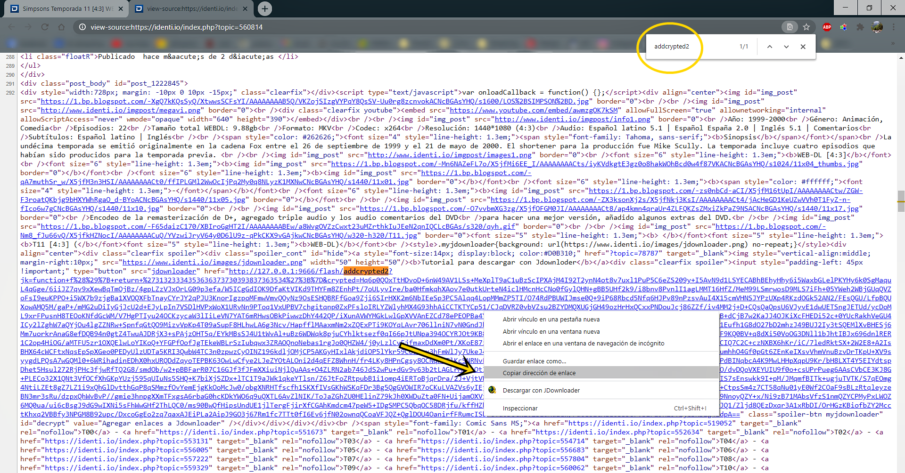This screenshot has width=905, height=473.
Task: Restore down the browser window
Action: tap(869, 8)
